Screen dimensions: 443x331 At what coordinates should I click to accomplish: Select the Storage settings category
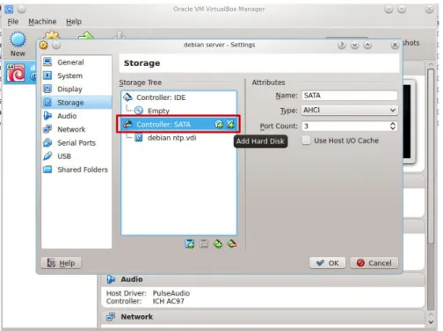pyautogui.click(x=76, y=103)
